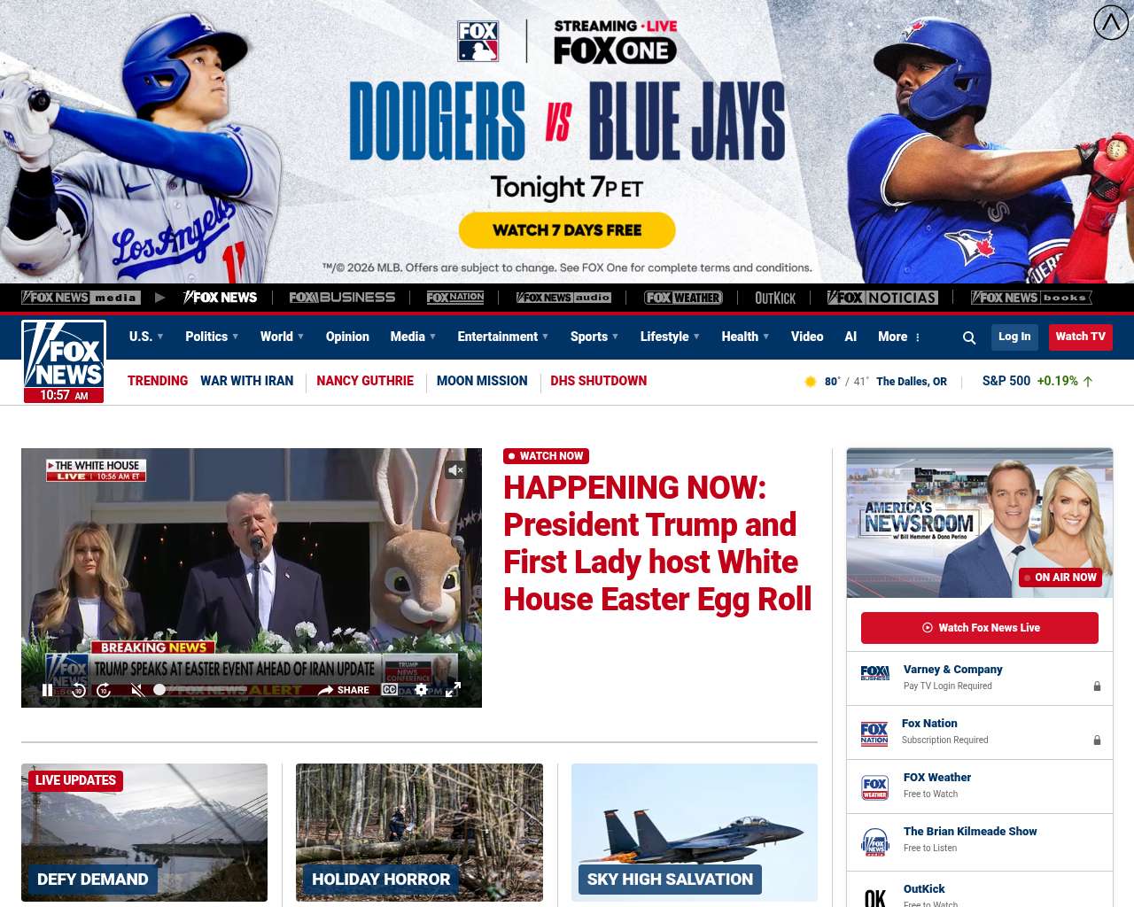Viewport: 1134px width, 907px height.
Task: Adjust the video volume slider knob
Action: 159,689
